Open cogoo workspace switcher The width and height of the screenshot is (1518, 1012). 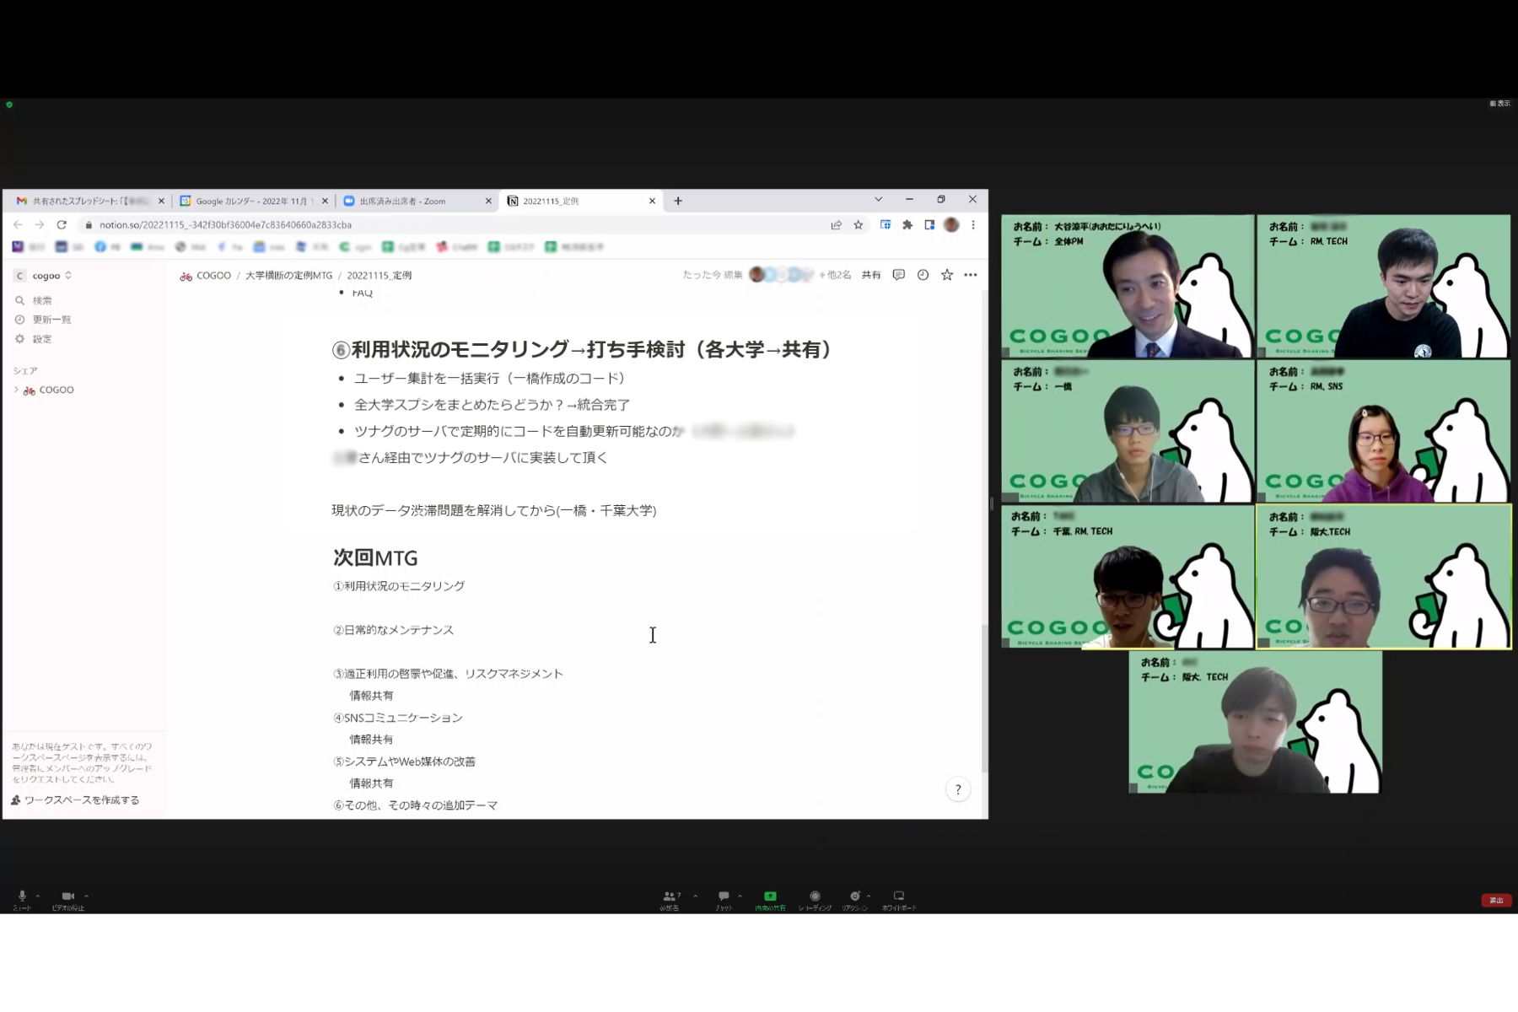[x=44, y=276]
